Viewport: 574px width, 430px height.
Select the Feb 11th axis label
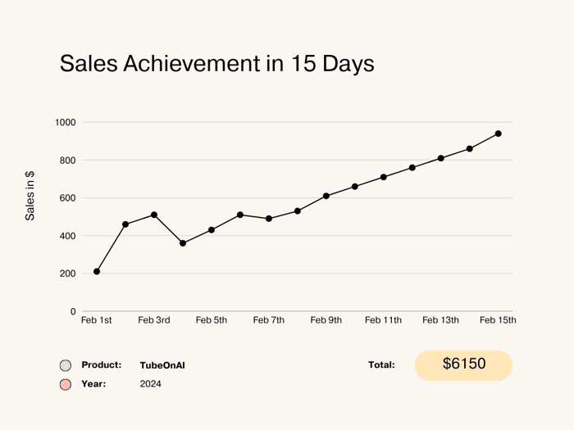coord(383,320)
